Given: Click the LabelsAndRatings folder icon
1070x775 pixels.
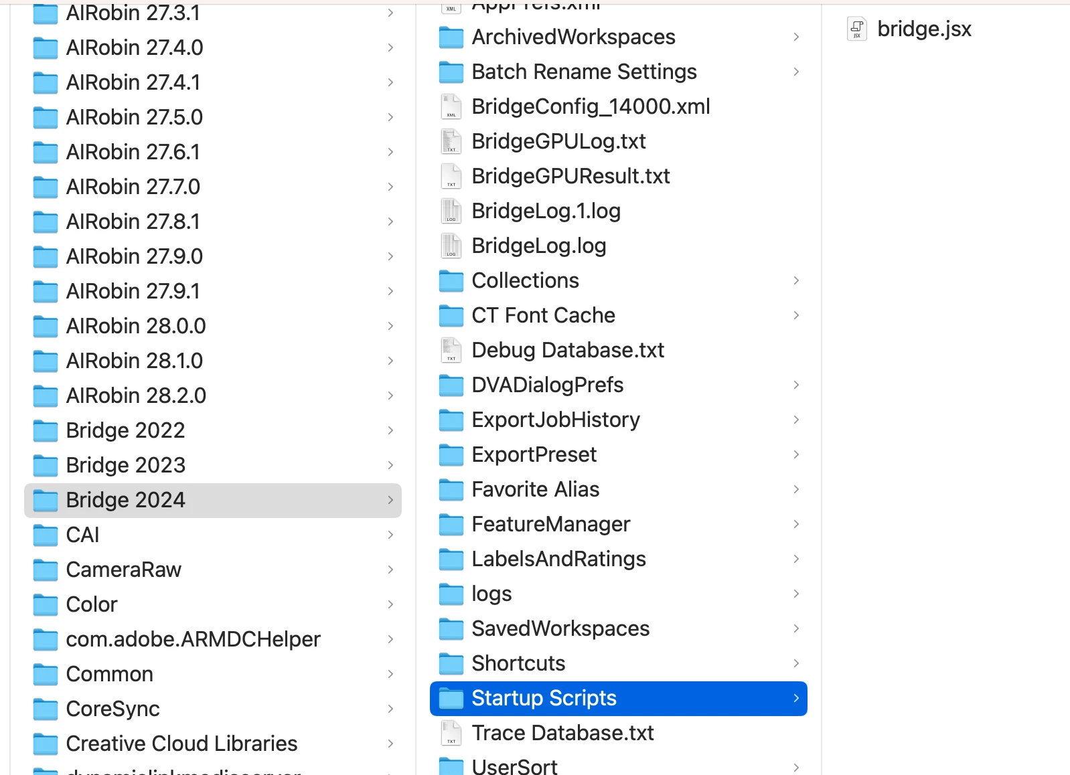Looking at the screenshot, I should (451, 559).
